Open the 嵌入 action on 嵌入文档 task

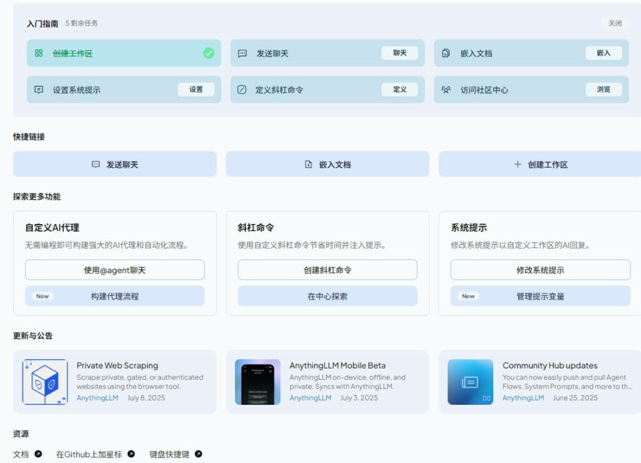tap(603, 53)
